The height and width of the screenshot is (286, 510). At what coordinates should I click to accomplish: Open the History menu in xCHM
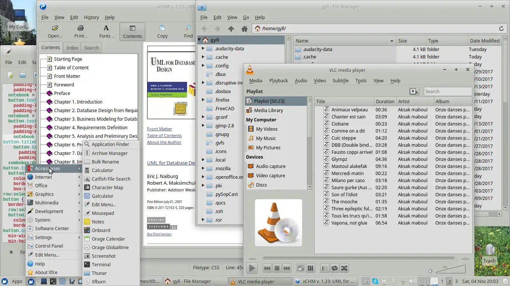(91, 17)
